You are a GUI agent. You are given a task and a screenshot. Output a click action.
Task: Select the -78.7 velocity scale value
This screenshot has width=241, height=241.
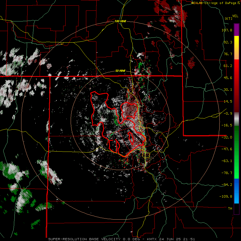[227, 173]
